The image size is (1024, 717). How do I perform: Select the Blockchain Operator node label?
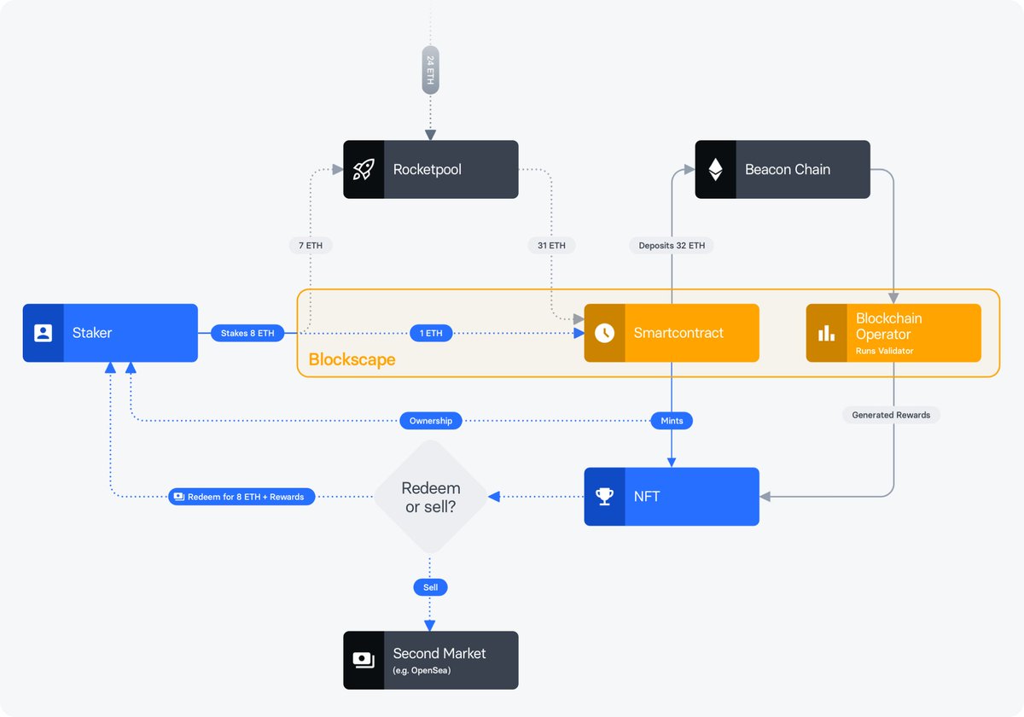(889, 326)
